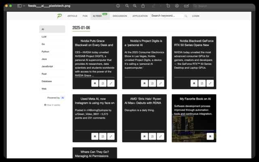The width and height of the screenshot is (259, 162).
Task: Bookmark the My Favorite Book on AI card
Action: pyautogui.click(x=210, y=136)
